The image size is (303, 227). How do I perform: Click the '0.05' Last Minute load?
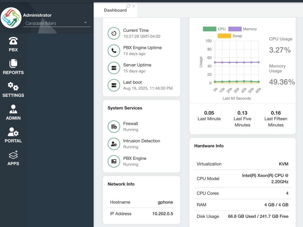[x=209, y=113]
